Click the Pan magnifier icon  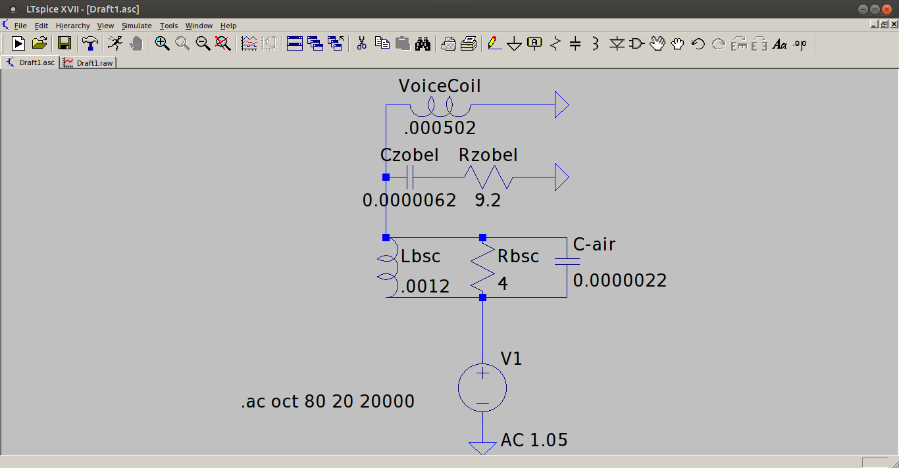point(182,43)
